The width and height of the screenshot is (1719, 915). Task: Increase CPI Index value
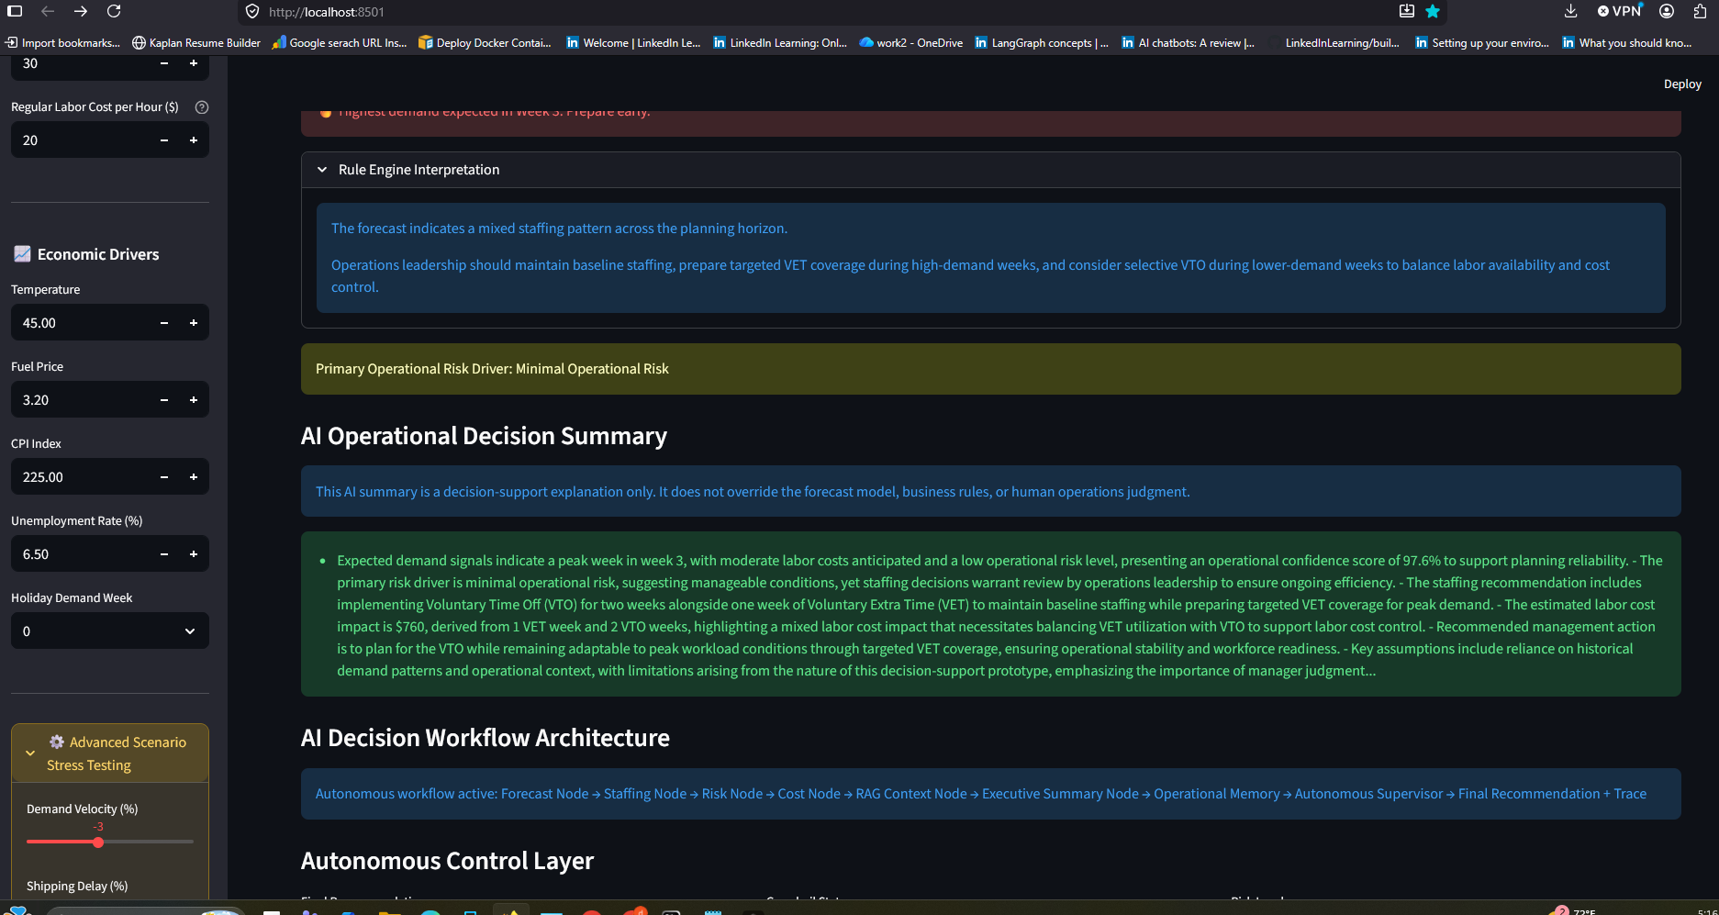[194, 477]
